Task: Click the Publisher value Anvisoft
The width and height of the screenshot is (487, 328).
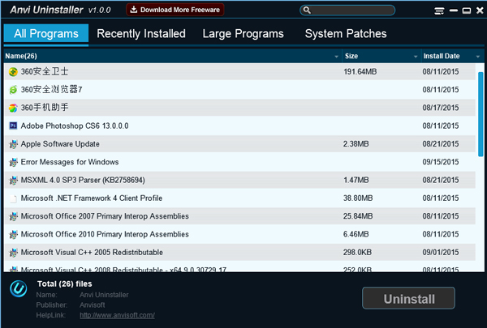Action: pyautogui.click(x=93, y=305)
